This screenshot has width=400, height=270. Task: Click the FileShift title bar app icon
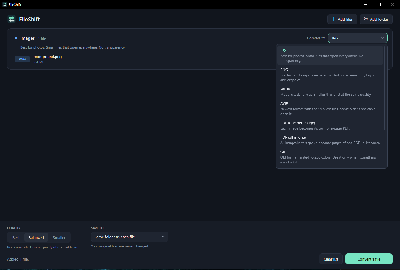(4, 4)
